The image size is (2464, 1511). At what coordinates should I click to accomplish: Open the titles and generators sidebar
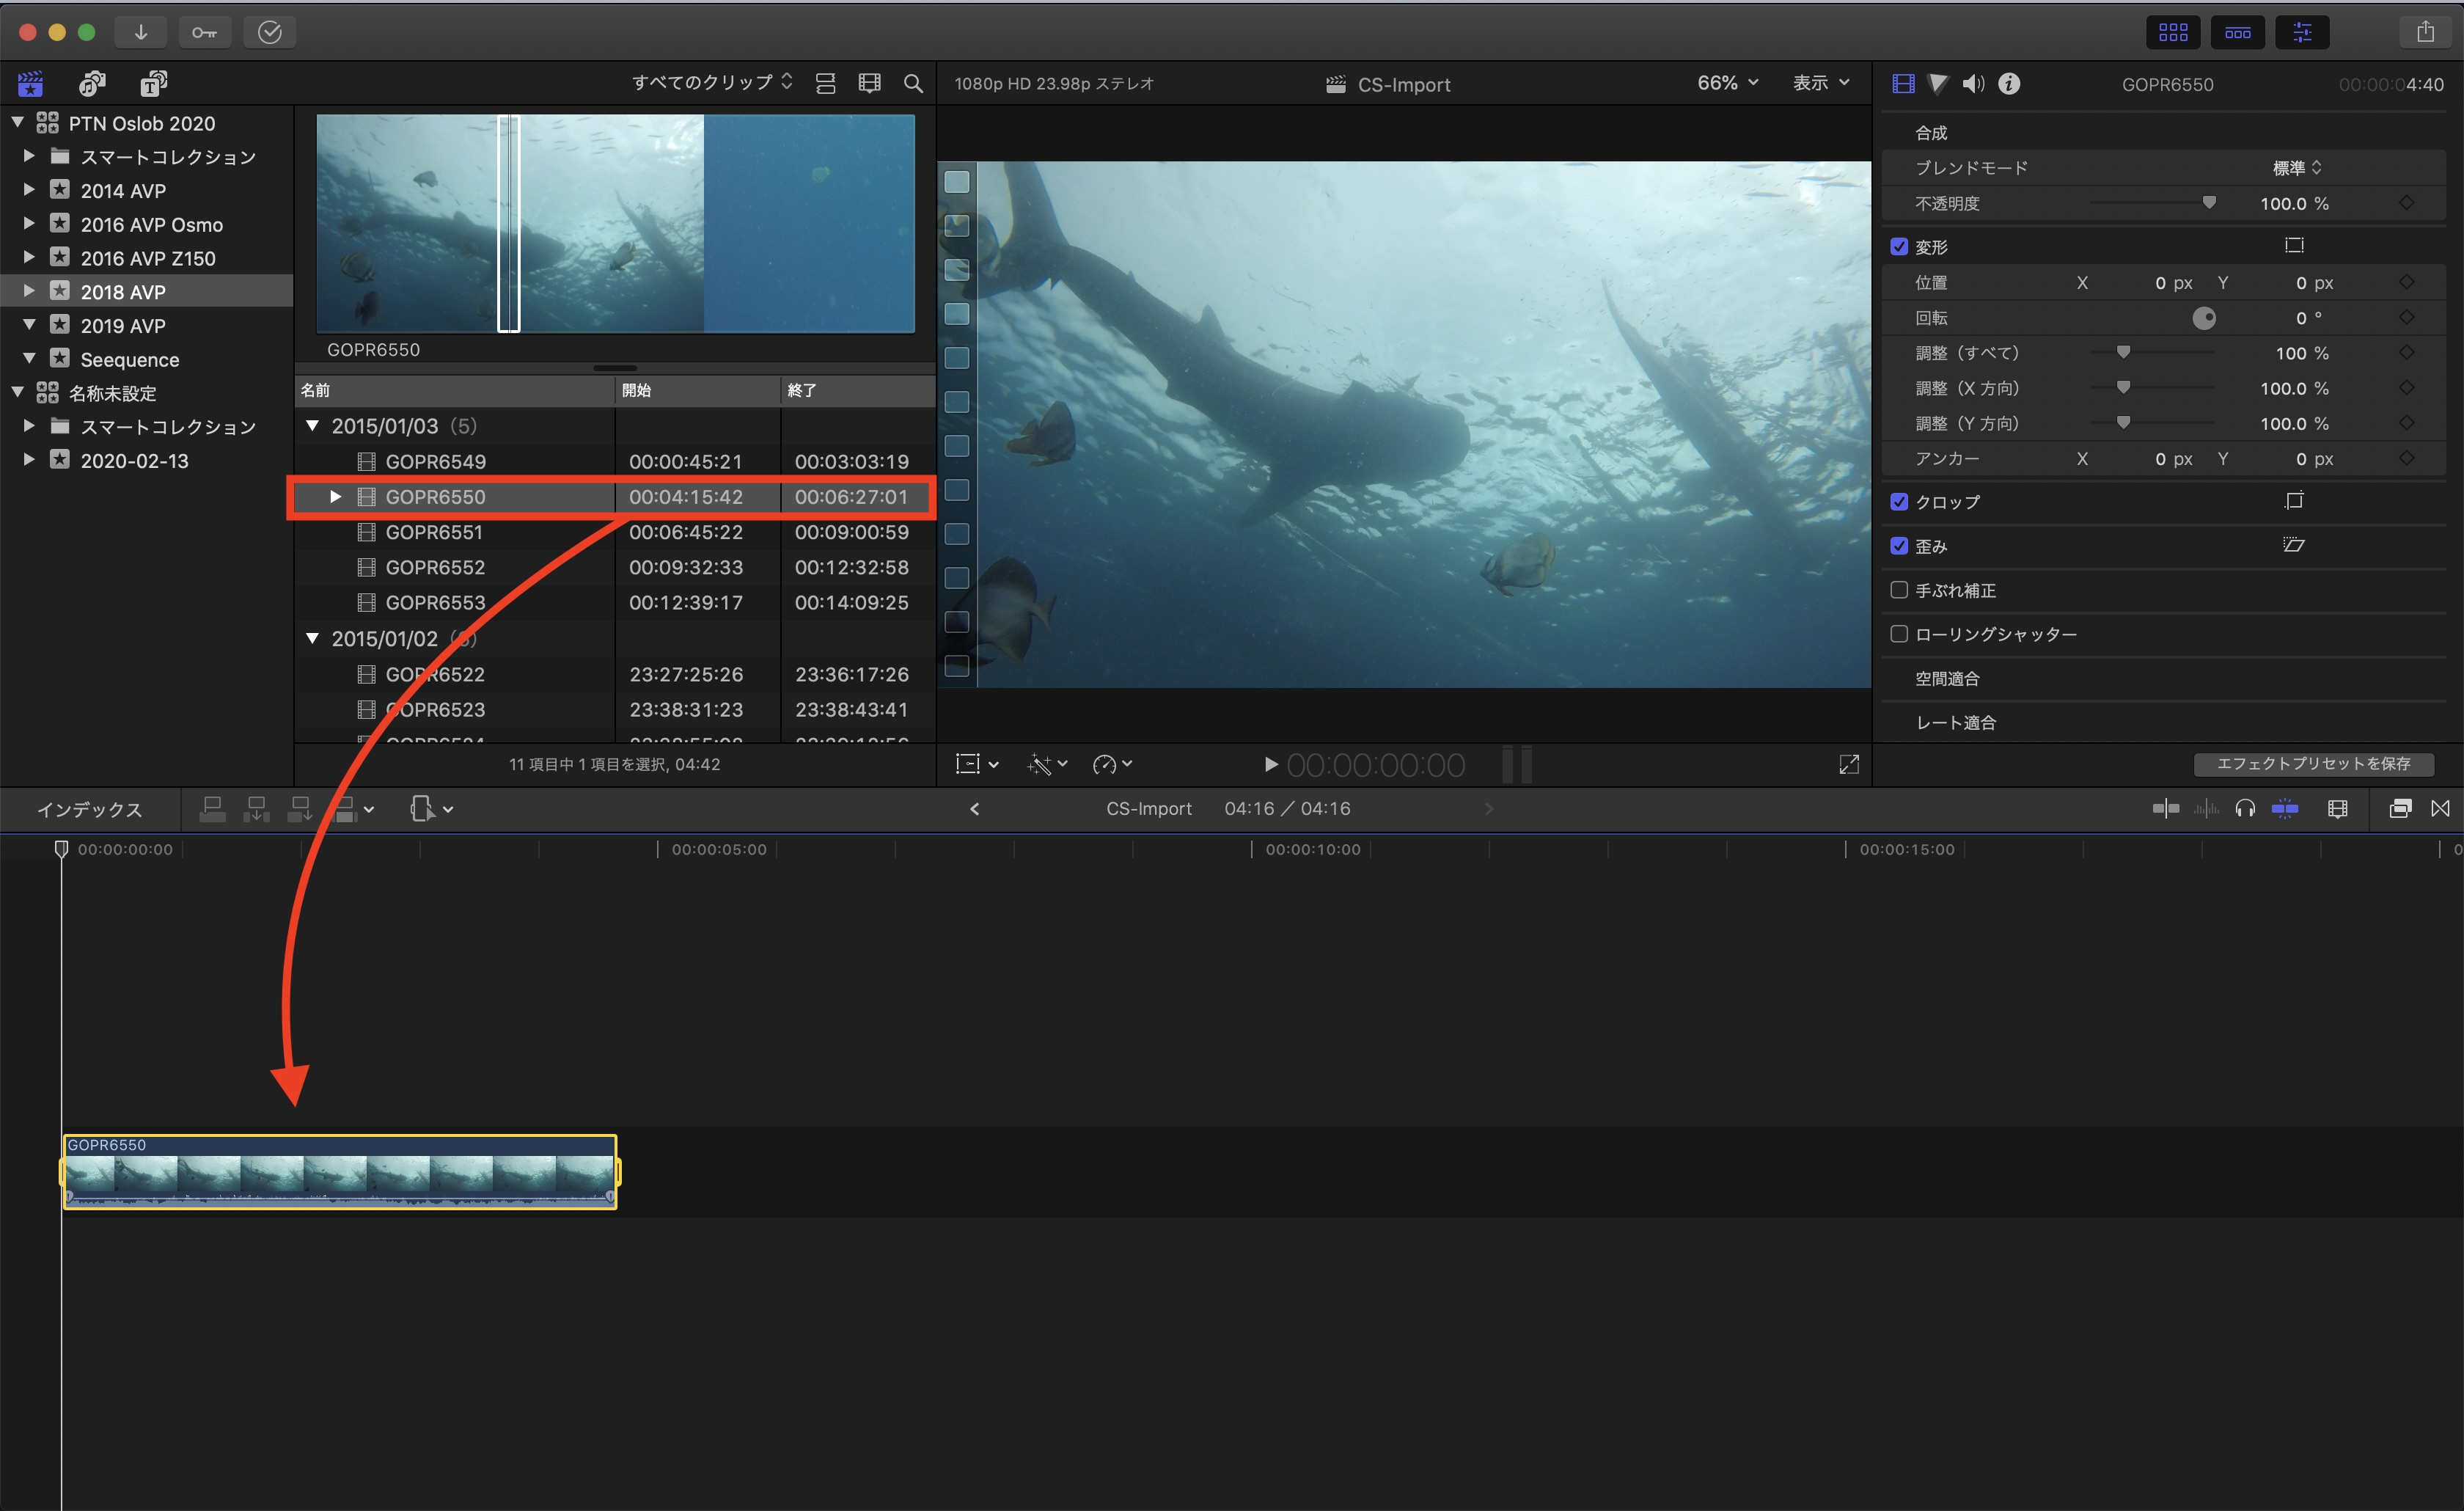coord(153,84)
